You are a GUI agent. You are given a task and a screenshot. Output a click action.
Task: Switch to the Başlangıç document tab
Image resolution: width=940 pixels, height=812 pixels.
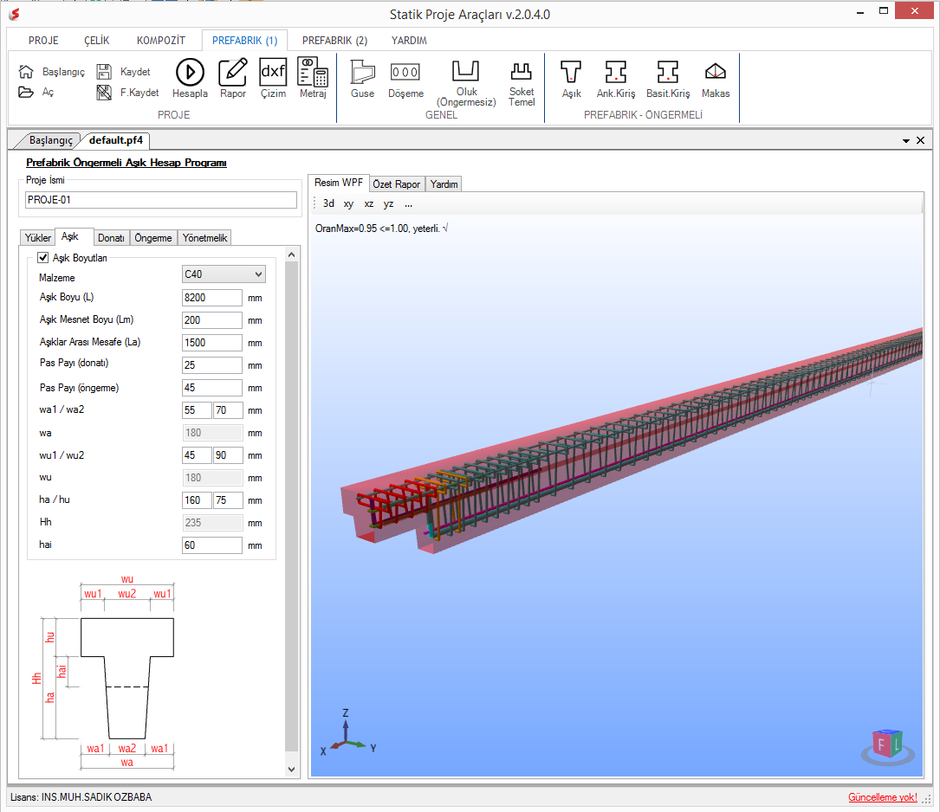coord(50,140)
